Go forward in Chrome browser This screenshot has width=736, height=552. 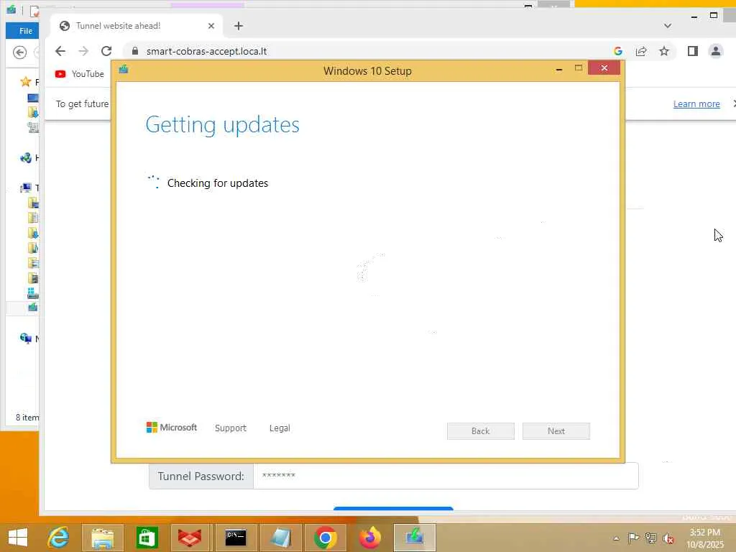click(x=83, y=51)
